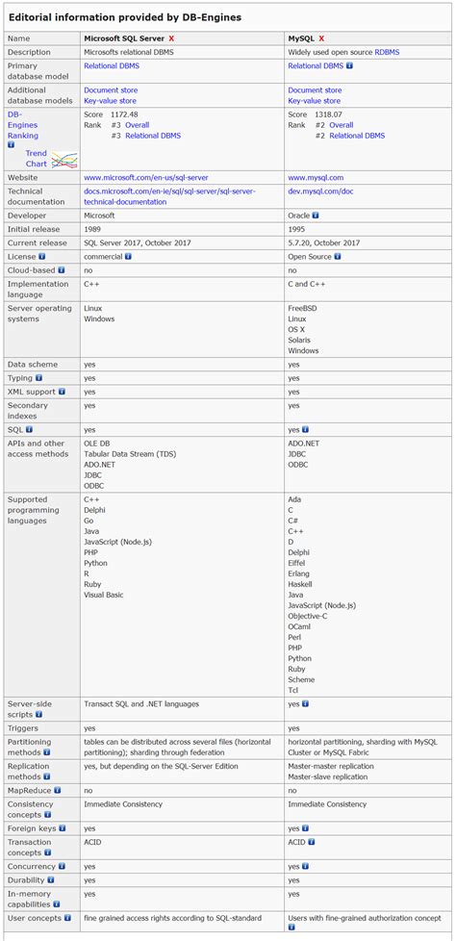Open info icon next to MySQL's ACID value
The width and height of the screenshot is (456, 941).
[312, 842]
